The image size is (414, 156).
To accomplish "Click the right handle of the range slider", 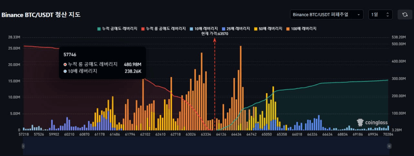I will click(x=389, y=146).
